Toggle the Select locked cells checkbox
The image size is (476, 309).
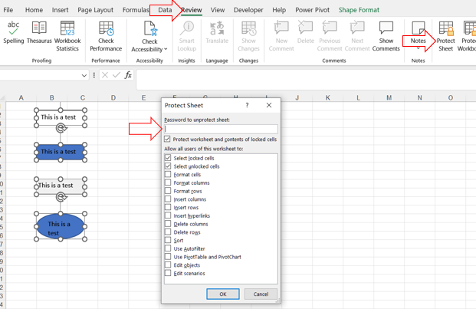[x=169, y=158]
